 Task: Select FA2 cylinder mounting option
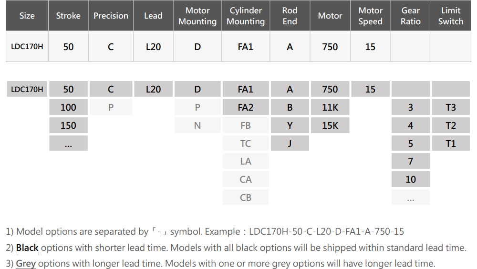coord(246,107)
